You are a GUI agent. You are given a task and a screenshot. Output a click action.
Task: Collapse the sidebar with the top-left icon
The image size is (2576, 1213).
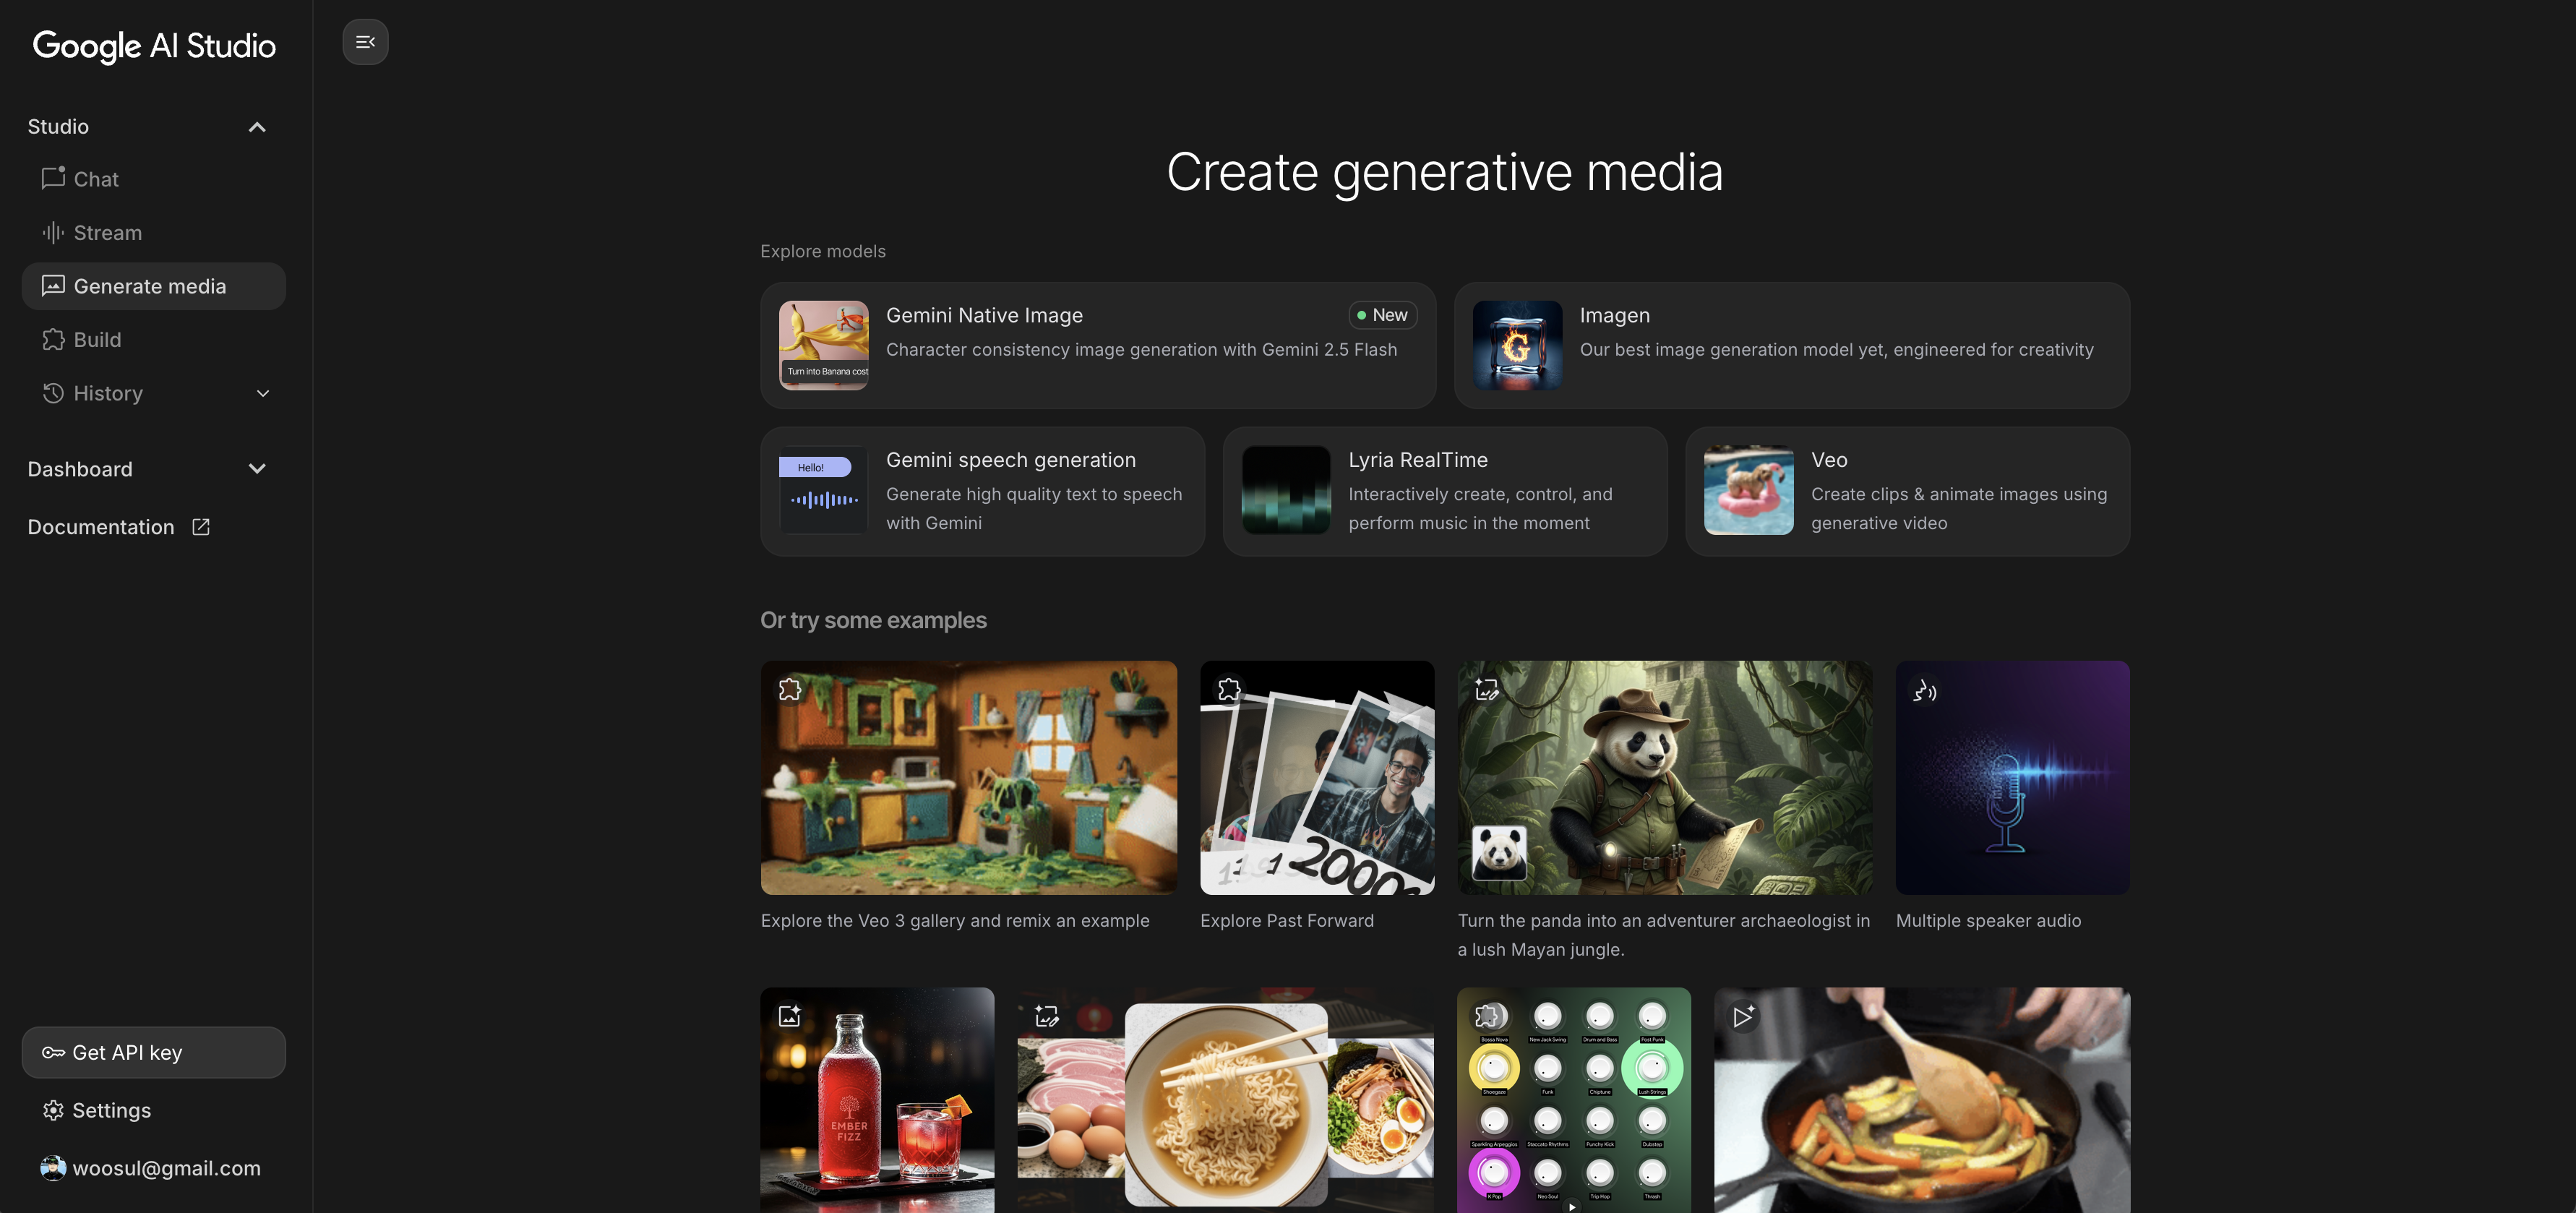(x=364, y=42)
